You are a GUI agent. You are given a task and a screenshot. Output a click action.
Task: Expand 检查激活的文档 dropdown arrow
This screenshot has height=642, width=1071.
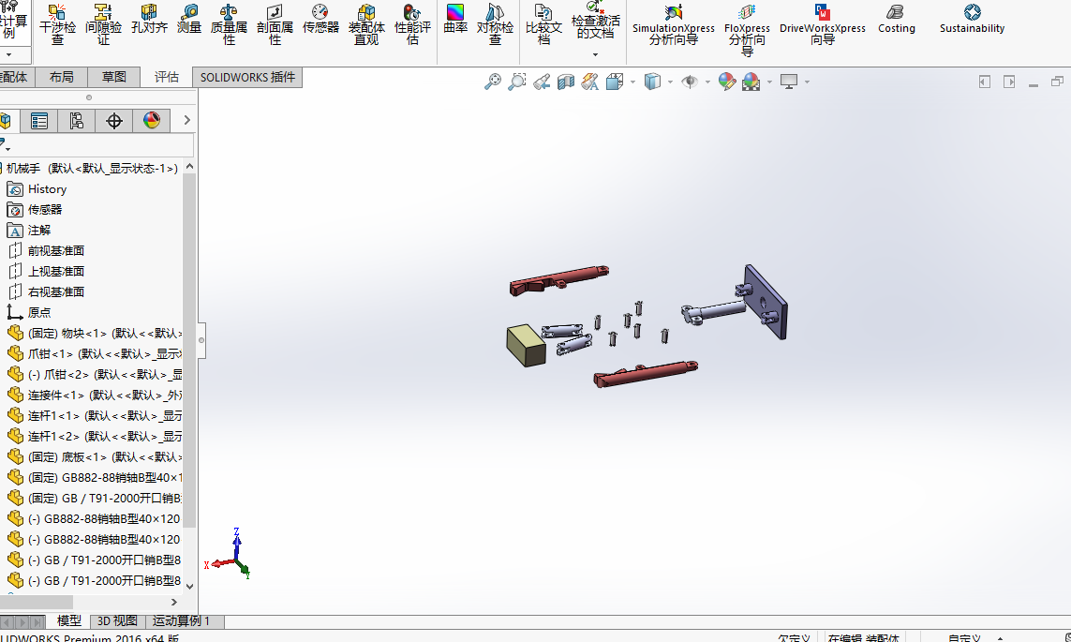[x=596, y=54]
